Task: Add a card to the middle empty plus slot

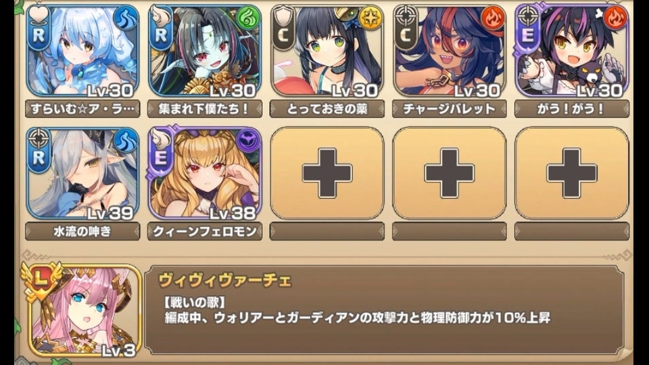Action: pos(449,173)
